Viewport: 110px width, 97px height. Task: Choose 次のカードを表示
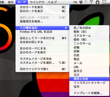click(x=42, y=7)
